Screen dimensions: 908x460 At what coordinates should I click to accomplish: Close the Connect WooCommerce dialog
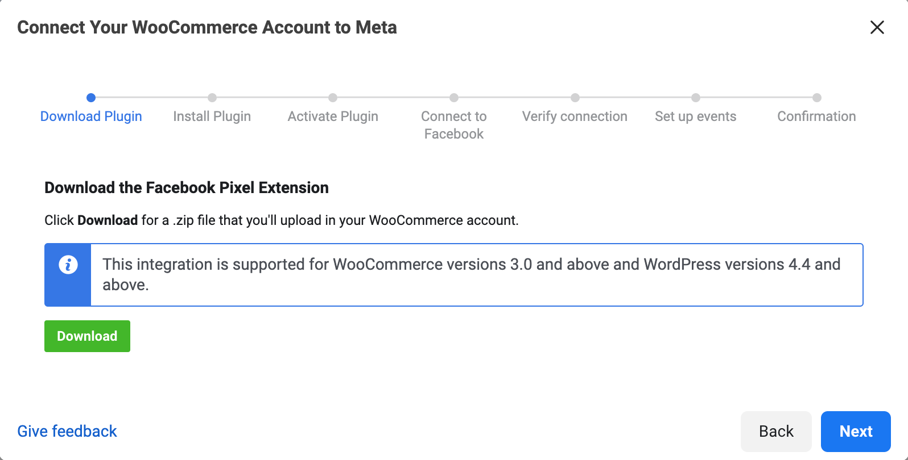click(x=877, y=27)
